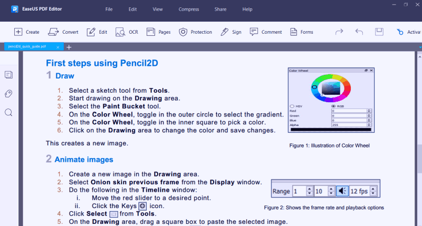The height and width of the screenshot is (226, 422).
Task: Click the frame rate Range figure image
Action: (325, 189)
